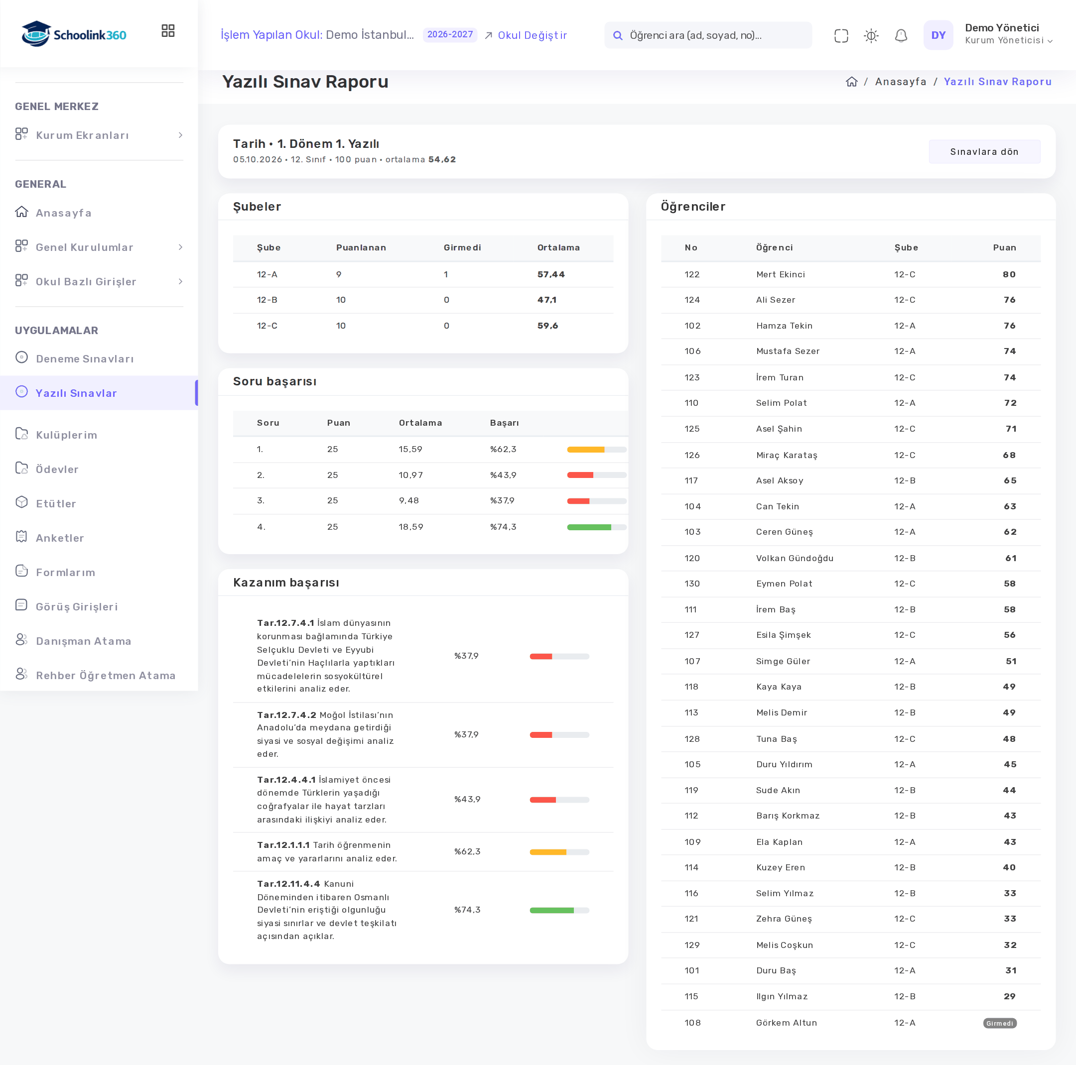
Task: Click the Kulüplerim folder icon
Action: [x=22, y=434]
